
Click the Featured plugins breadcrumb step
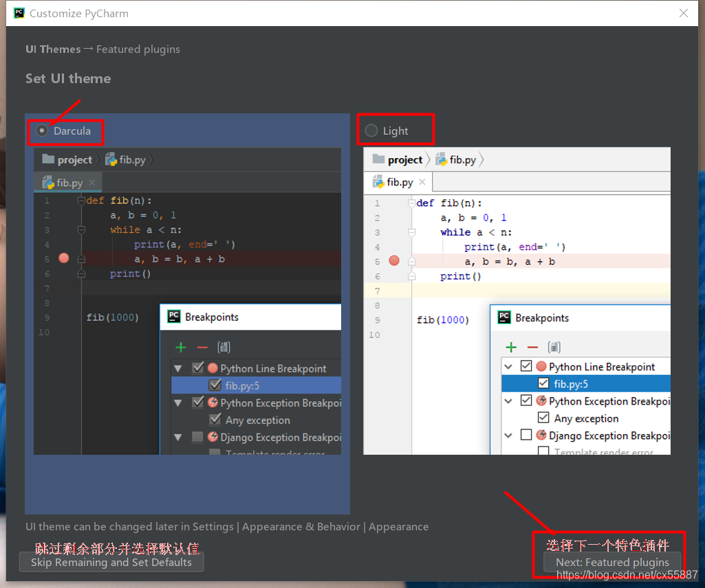pyautogui.click(x=138, y=49)
